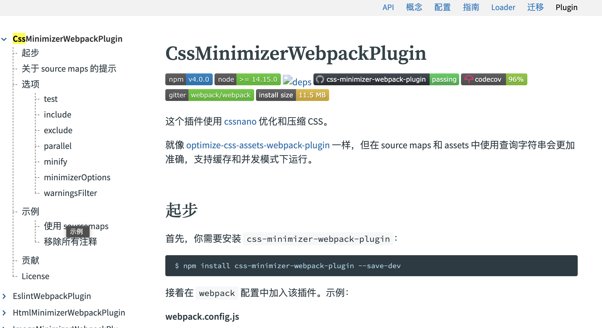This screenshot has width=602, height=328.
Task: Open the gitter webpack/webpack chat badge
Action: [209, 95]
